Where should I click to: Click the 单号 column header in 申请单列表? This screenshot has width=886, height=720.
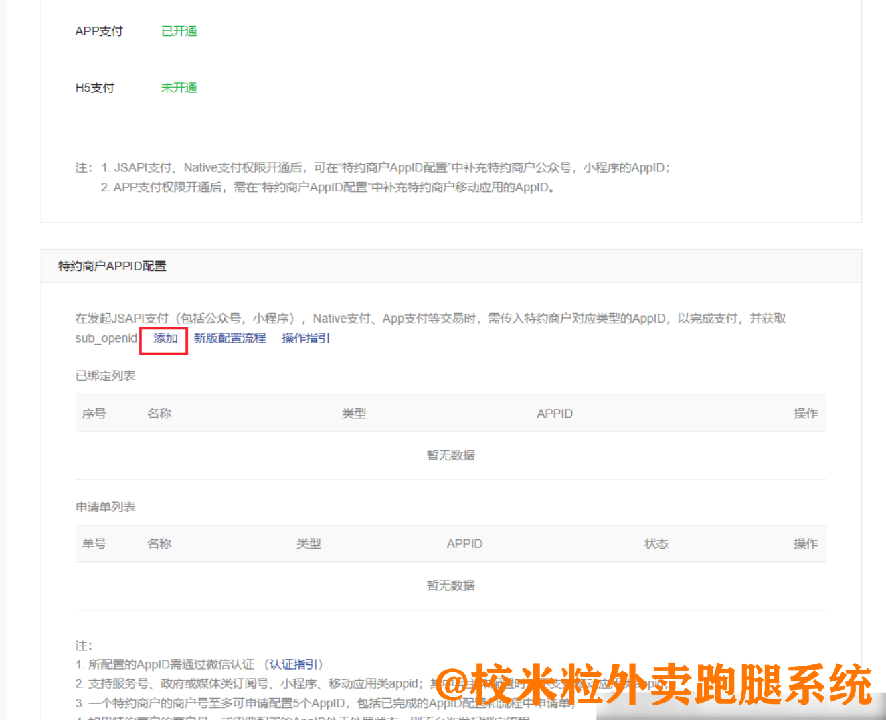tap(94, 543)
